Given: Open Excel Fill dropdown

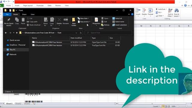Looking at the screenshot, I should point(159,12).
